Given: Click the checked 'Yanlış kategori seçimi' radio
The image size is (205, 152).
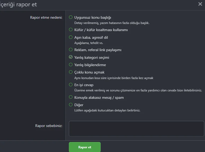Looking at the screenshot, I should point(71,57).
